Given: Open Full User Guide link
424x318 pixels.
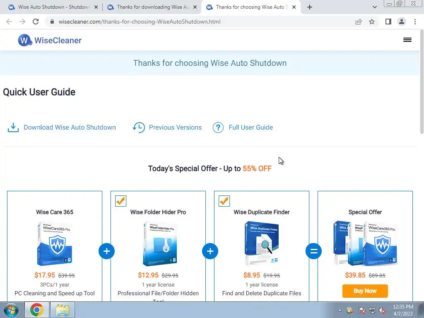Looking at the screenshot, I should 251,128.
